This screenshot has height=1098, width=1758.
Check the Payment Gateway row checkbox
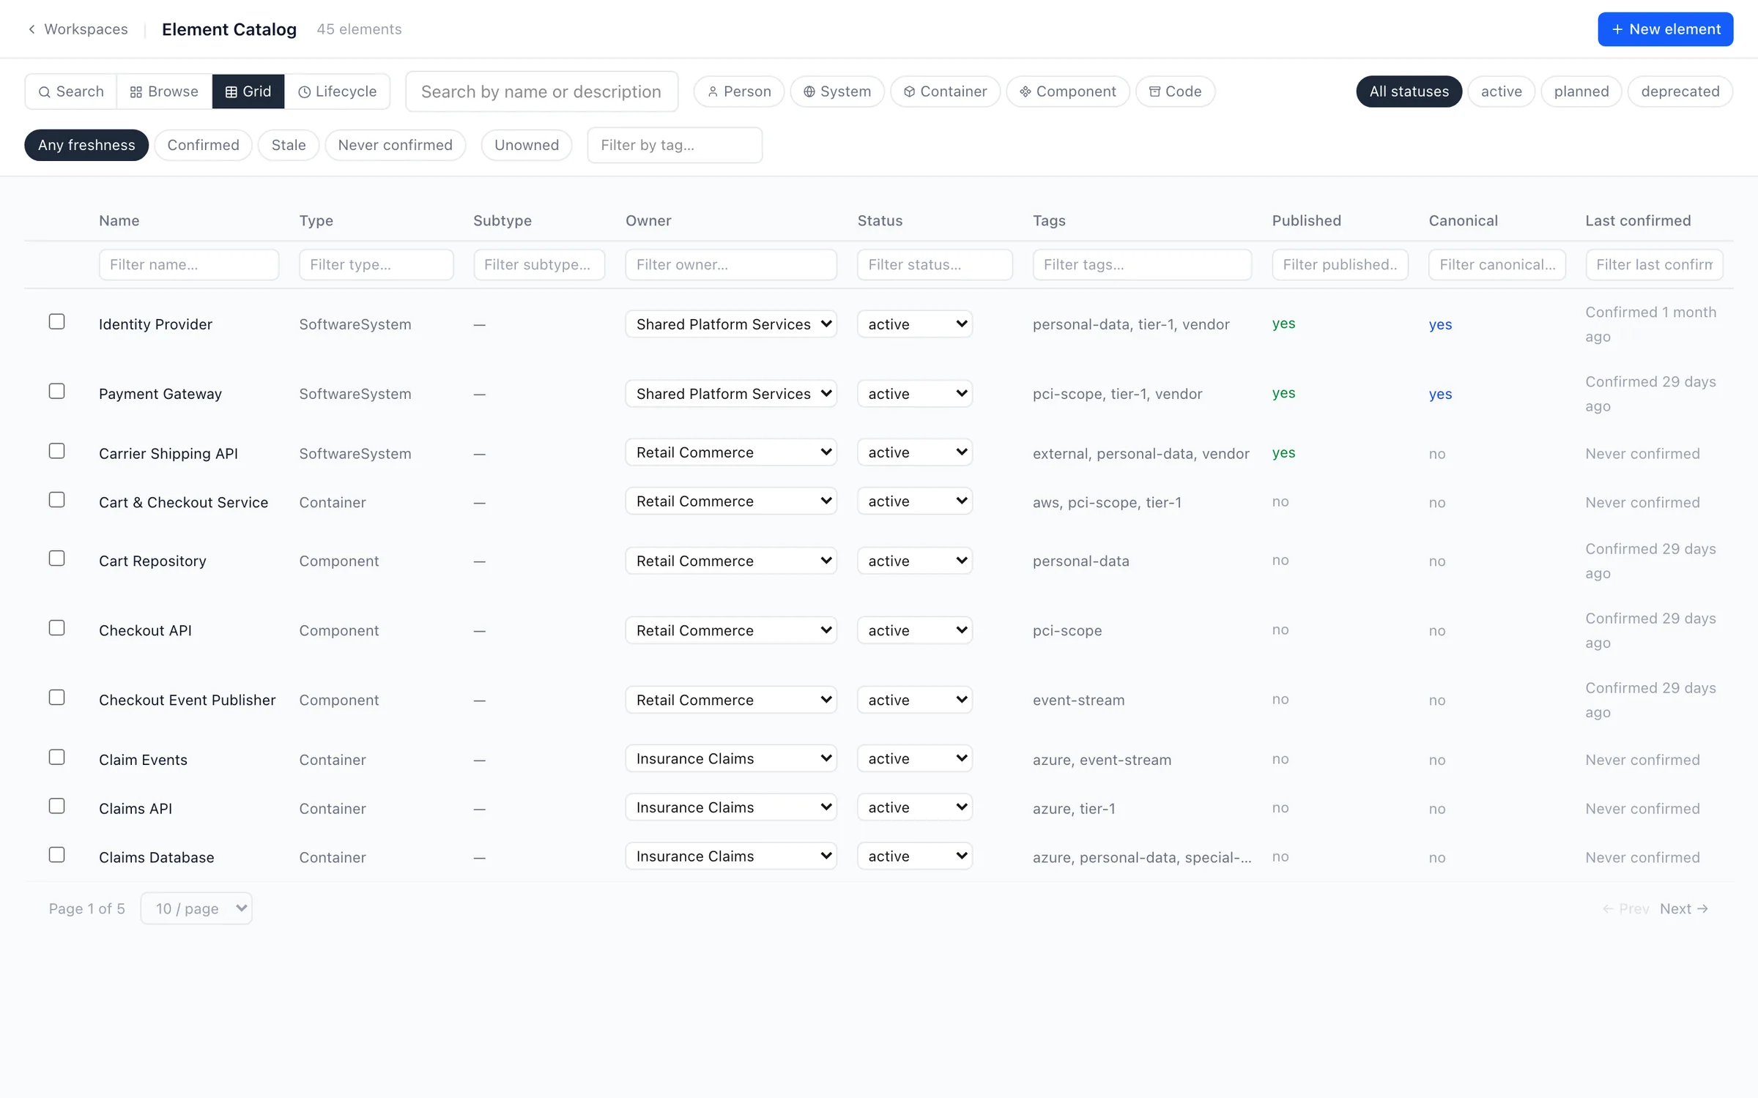click(x=56, y=391)
